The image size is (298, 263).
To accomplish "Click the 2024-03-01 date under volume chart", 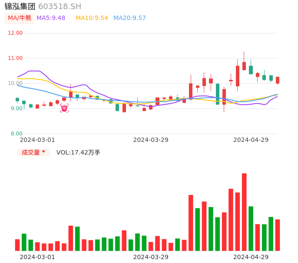I will click(x=37, y=257).
